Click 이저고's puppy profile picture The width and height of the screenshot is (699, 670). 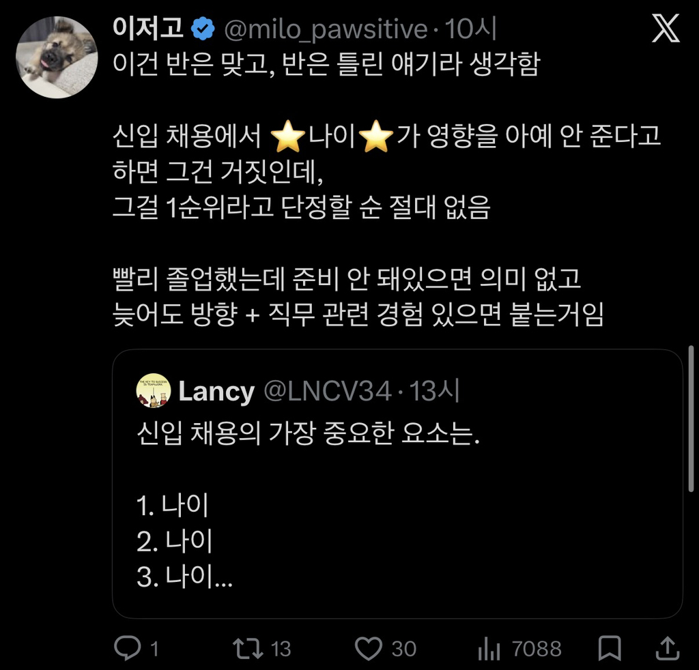pyautogui.click(x=57, y=55)
